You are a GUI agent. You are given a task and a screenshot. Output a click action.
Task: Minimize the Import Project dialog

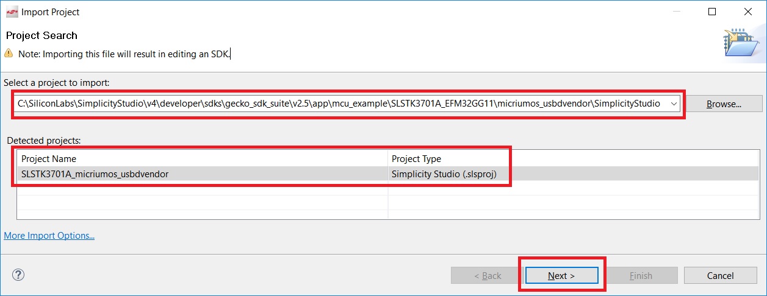point(677,12)
